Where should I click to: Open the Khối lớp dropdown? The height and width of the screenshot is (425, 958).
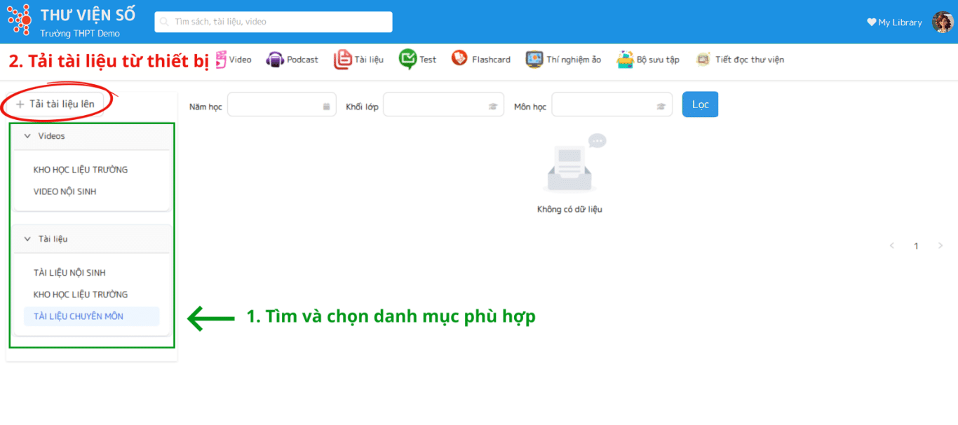coord(443,105)
